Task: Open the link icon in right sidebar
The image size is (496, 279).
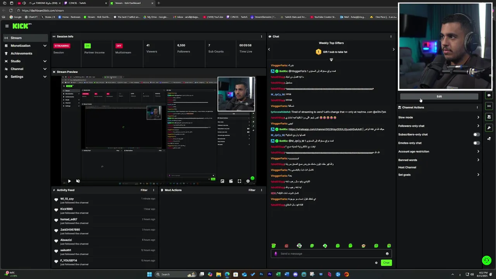Action: click(x=489, y=106)
